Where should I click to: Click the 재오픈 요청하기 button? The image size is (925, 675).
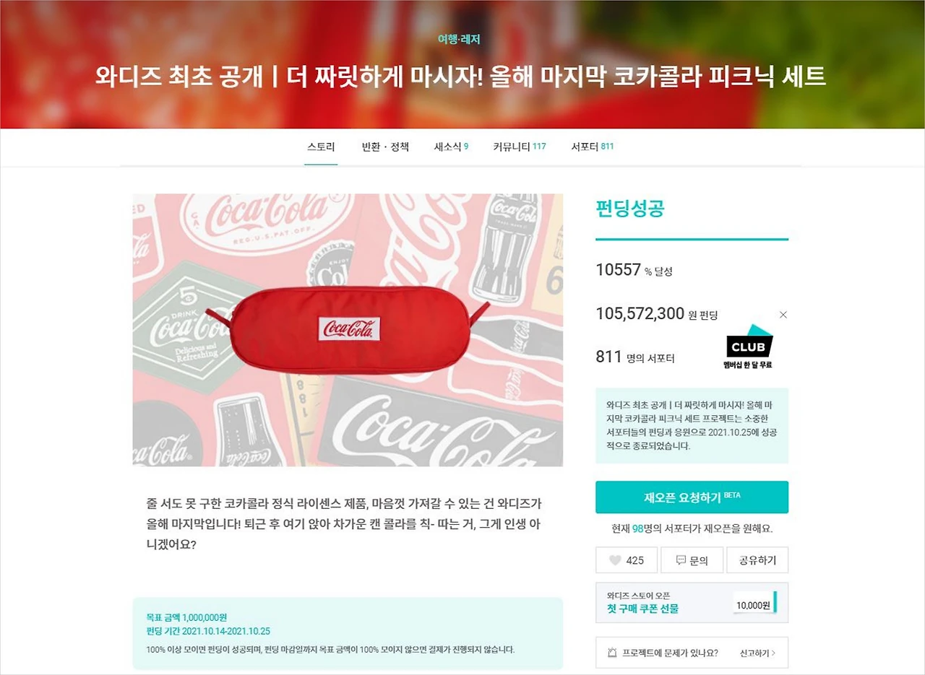(692, 497)
